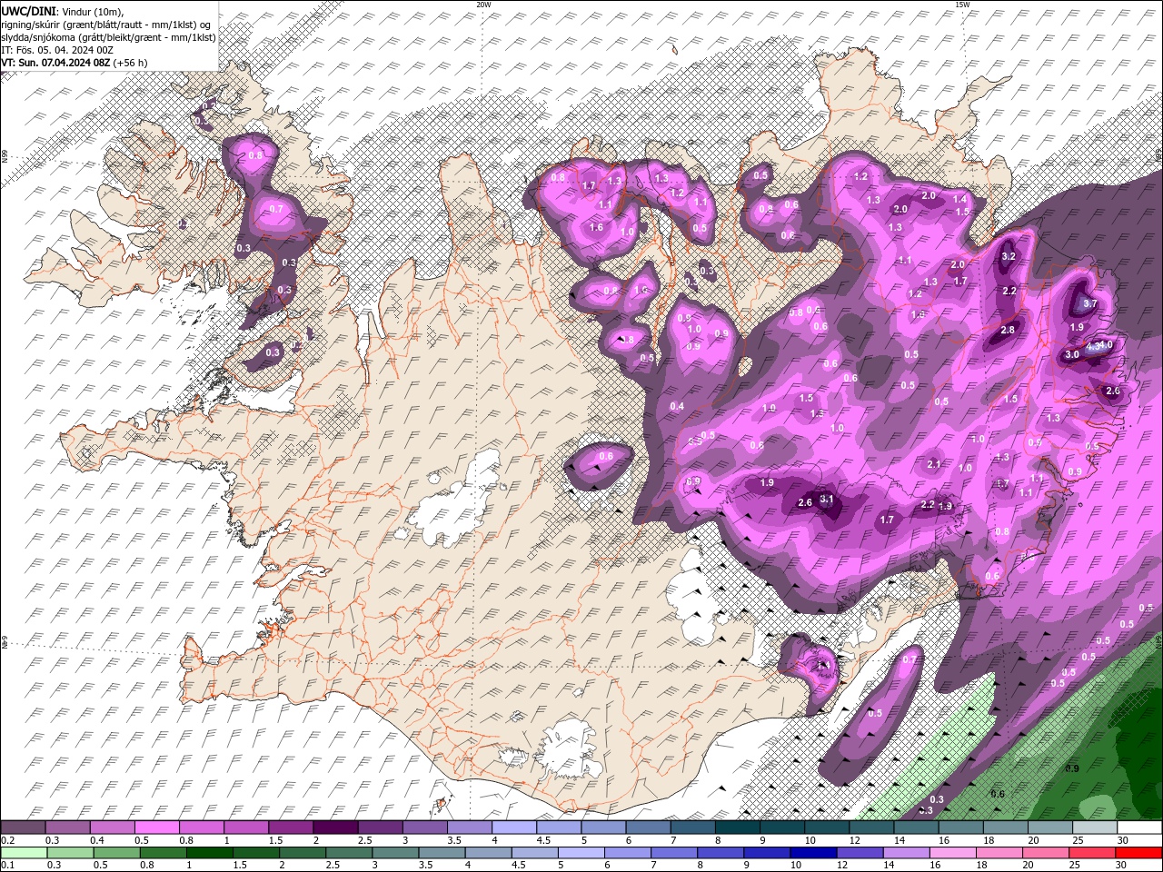The height and width of the screenshot is (872, 1163).
Task: Select the lightest green 0.1–0.3 swatch in bottom legend row
Action: [x=24, y=852]
